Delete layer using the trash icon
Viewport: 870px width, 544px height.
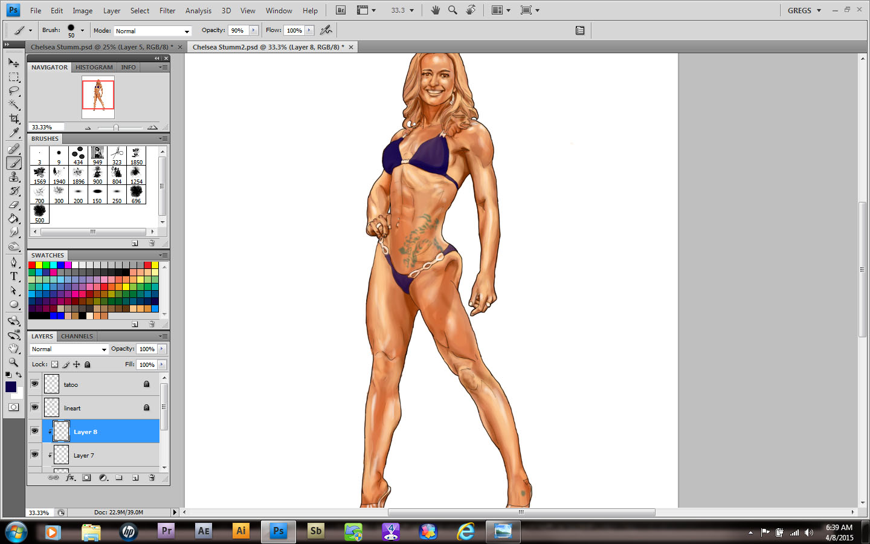point(152,478)
